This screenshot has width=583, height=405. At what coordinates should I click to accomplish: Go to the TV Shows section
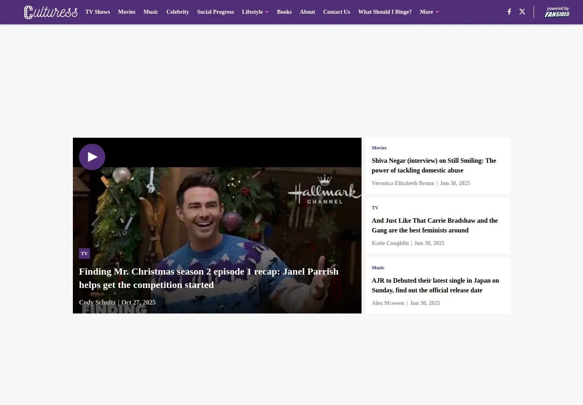click(98, 12)
